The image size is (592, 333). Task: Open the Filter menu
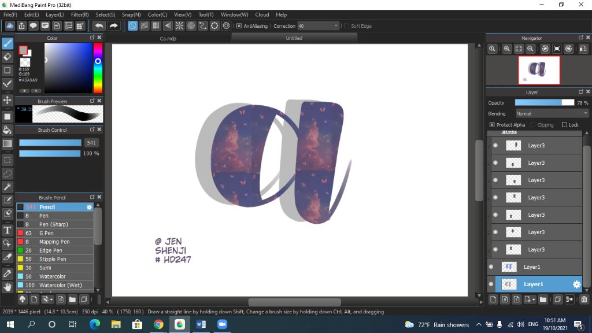(80, 14)
